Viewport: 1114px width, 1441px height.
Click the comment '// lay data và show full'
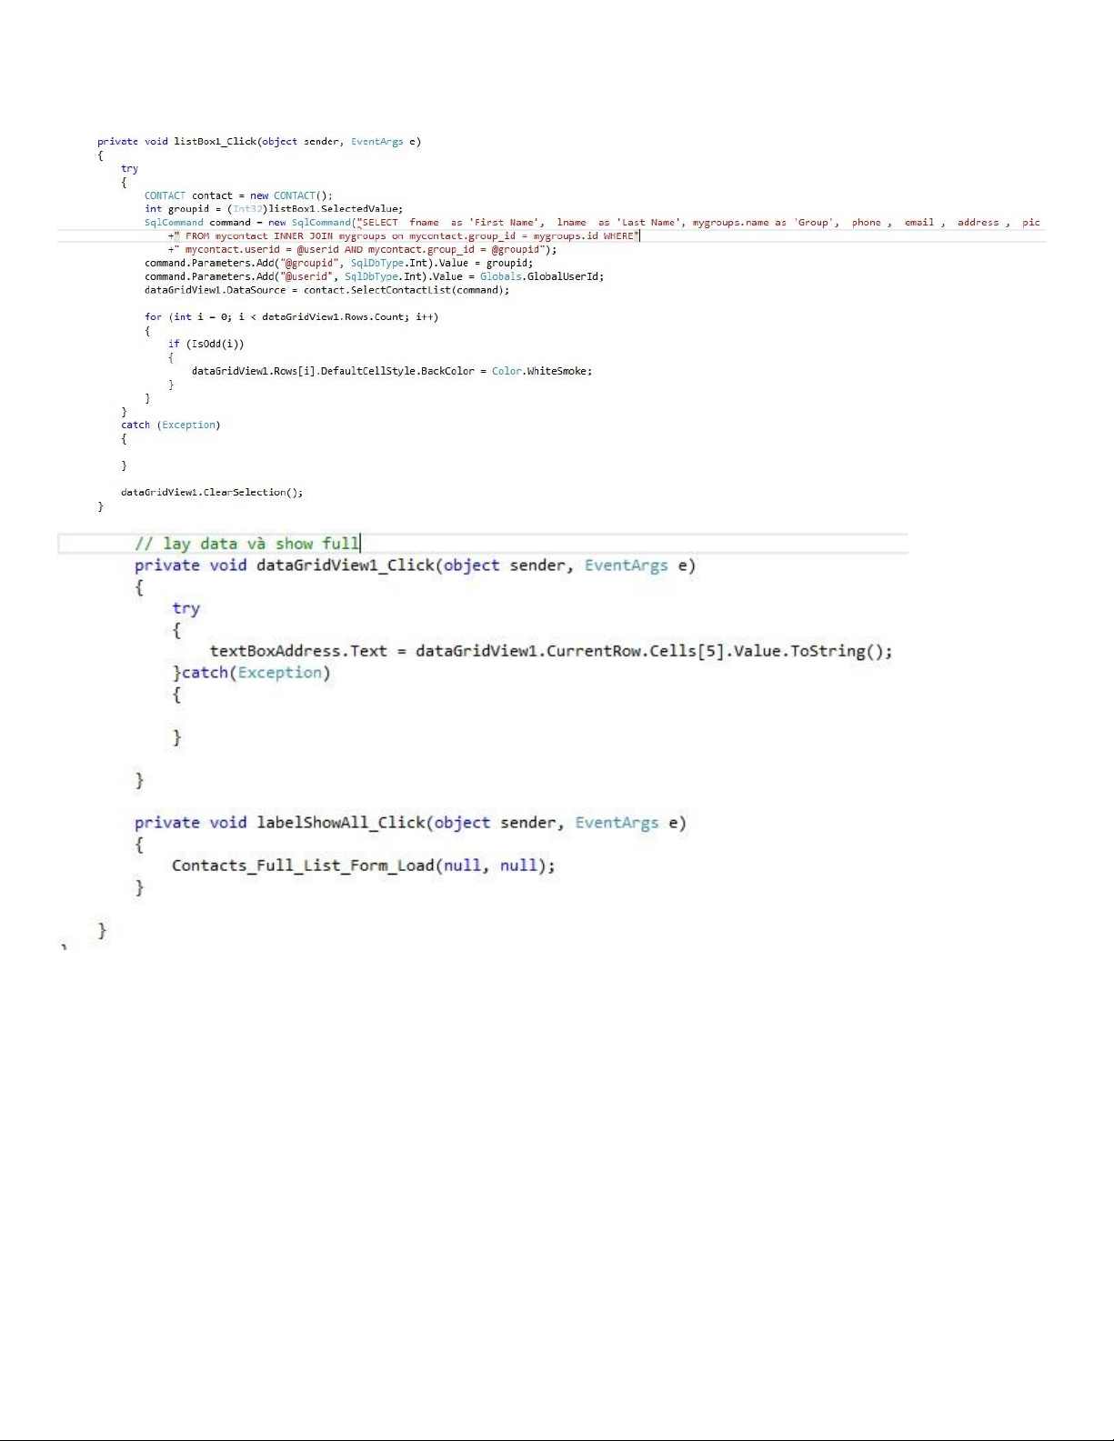tap(247, 544)
